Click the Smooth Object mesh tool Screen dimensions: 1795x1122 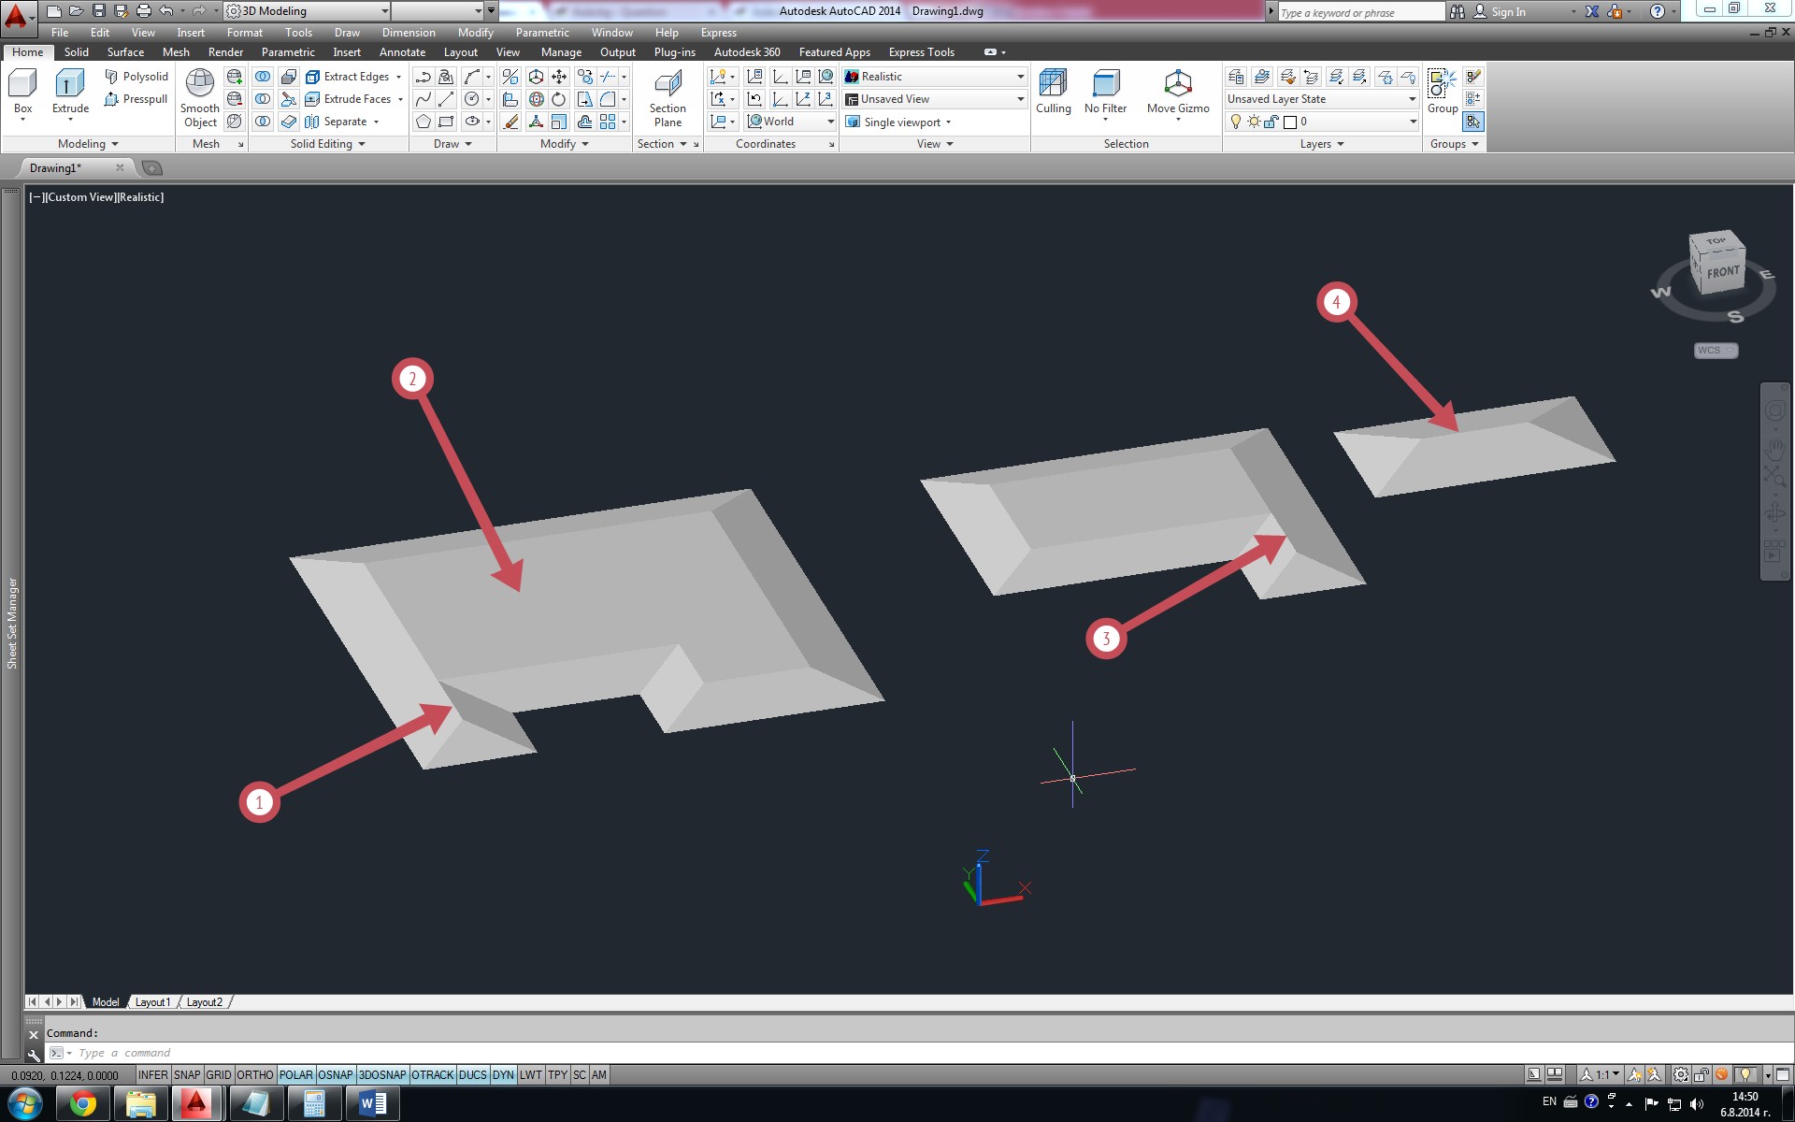click(x=200, y=98)
